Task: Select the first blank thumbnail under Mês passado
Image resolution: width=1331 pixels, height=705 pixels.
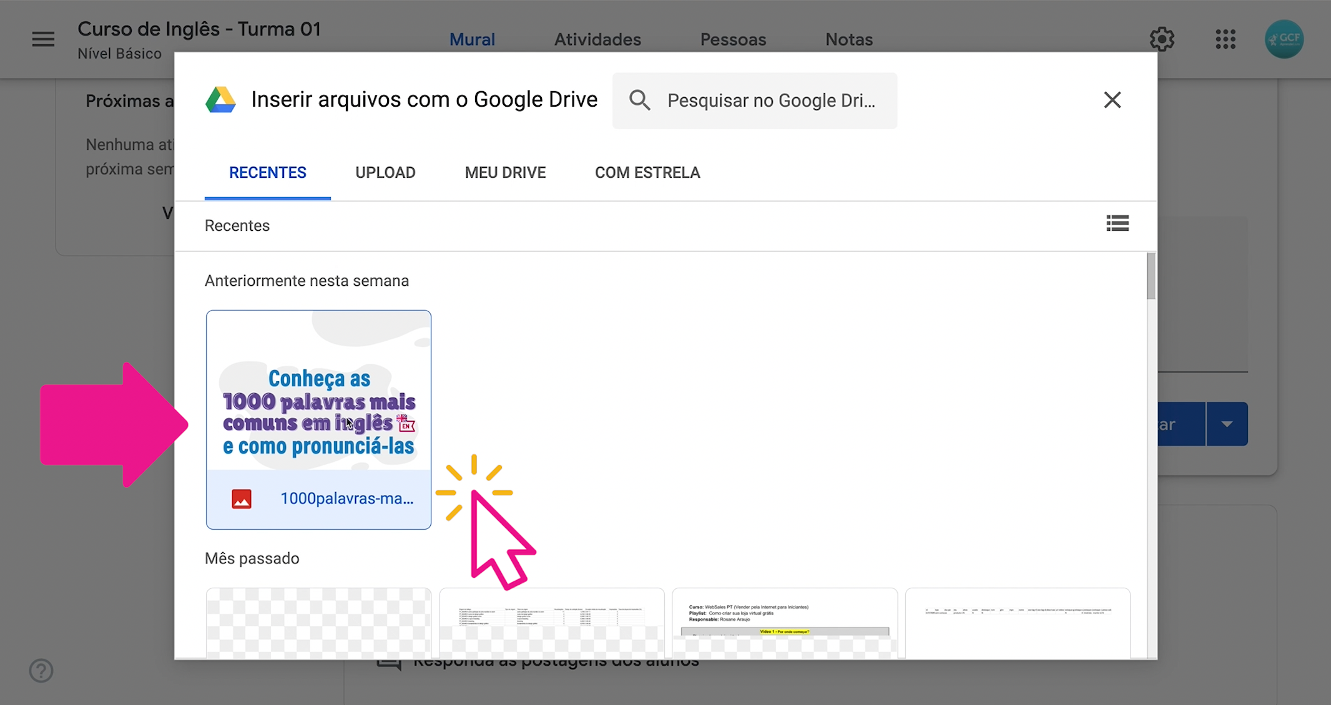Action: [x=318, y=623]
